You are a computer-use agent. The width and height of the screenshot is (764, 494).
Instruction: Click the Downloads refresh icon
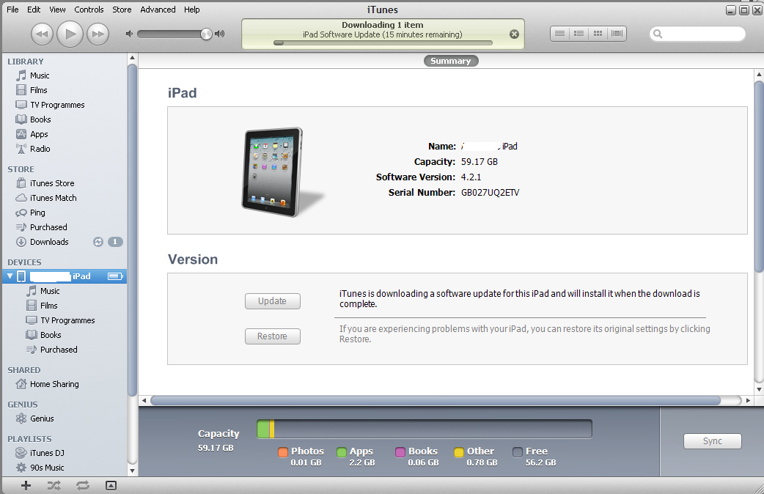click(98, 242)
